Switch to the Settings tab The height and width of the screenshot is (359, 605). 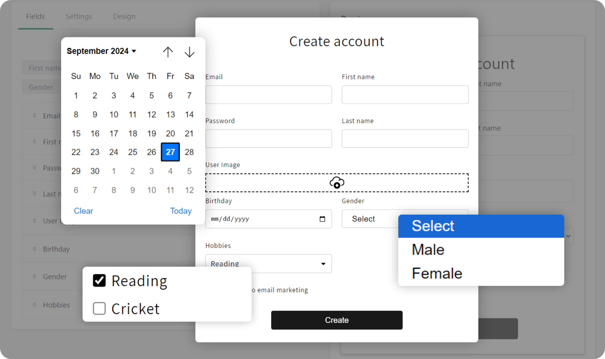pyautogui.click(x=79, y=16)
